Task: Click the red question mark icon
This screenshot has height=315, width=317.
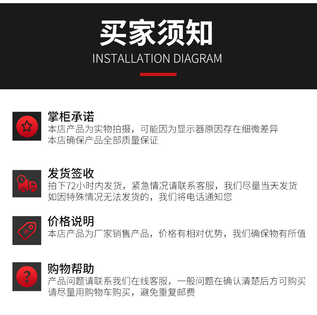Action: click(x=27, y=277)
